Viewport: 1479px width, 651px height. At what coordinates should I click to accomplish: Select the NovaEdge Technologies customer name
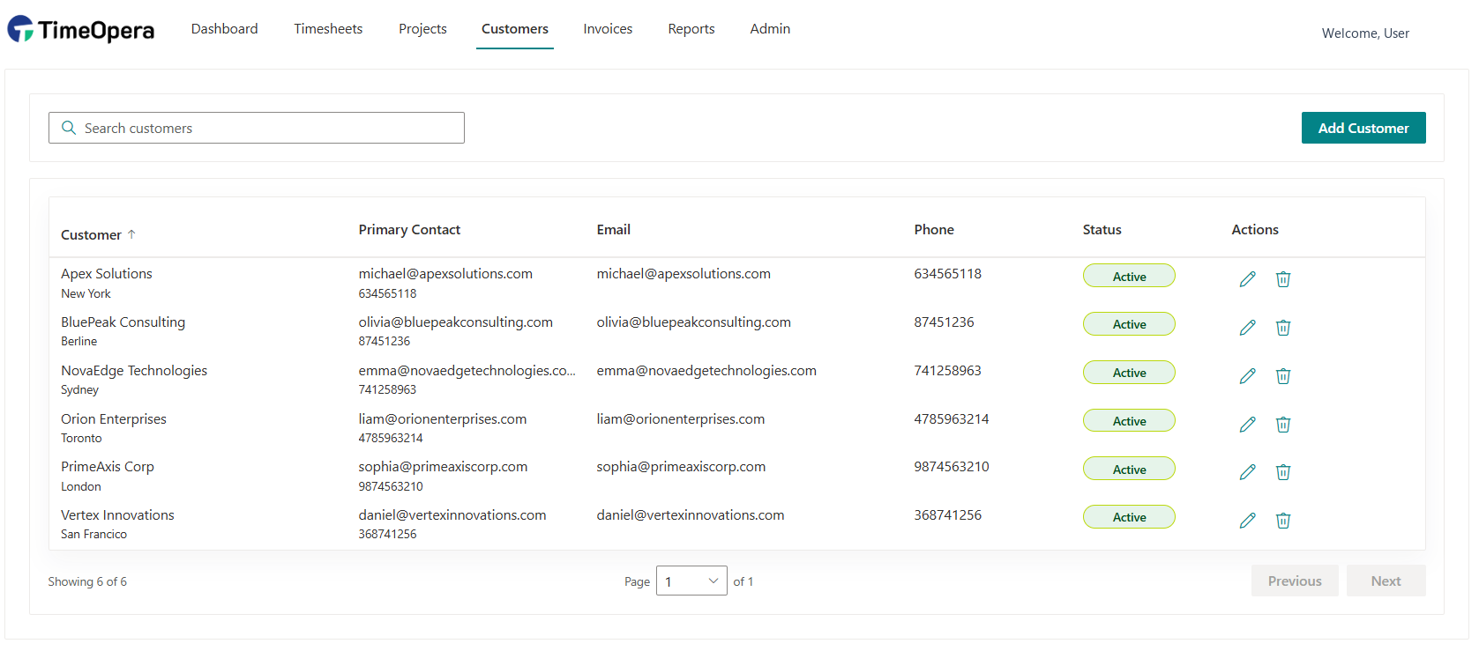134,371
